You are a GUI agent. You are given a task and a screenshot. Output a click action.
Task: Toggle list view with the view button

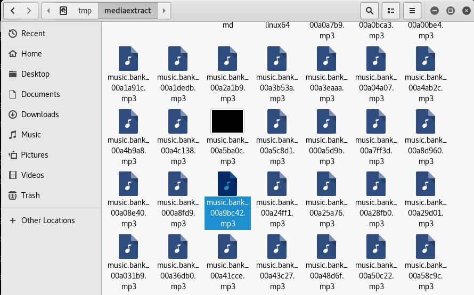tap(391, 10)
